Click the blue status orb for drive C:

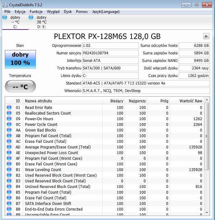[x=5, y=17]
